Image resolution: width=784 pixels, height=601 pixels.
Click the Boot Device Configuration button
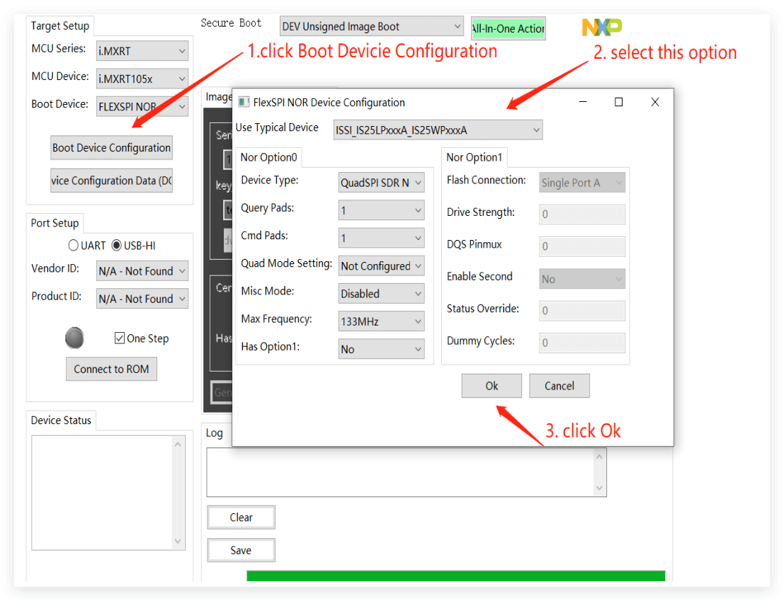(111, 147)
